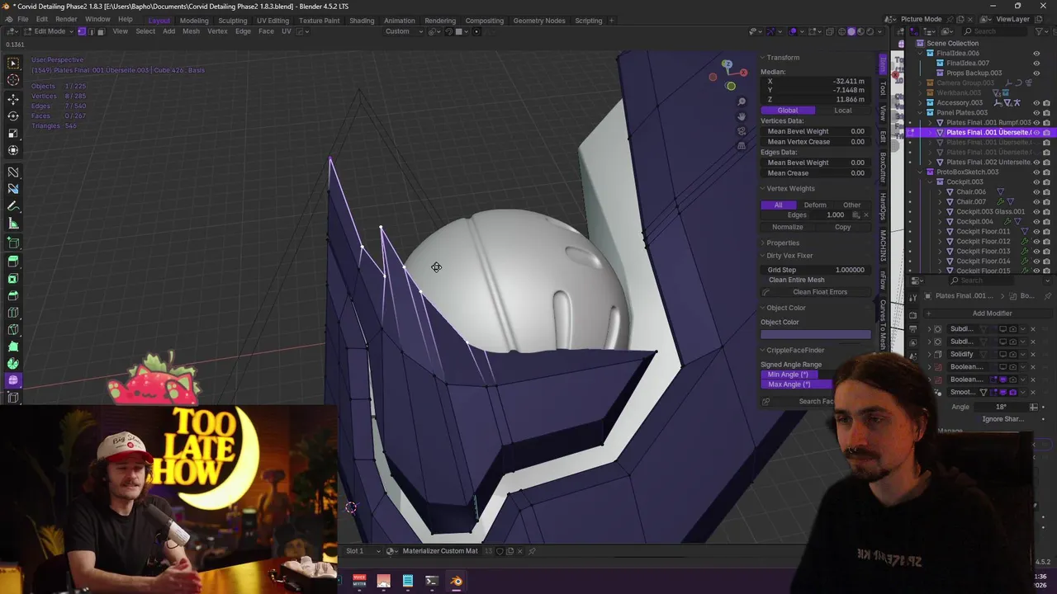This screenshot has width=1057, height=594.
Task: Click the viewport zoom gizmo icon
Action: click(x=742, y=101)
